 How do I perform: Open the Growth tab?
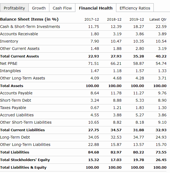tap(39, 8)
